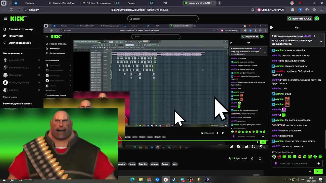Screen dimensions: 326x183
Task: Expand followed list via Показать еще
Action: 10,97
